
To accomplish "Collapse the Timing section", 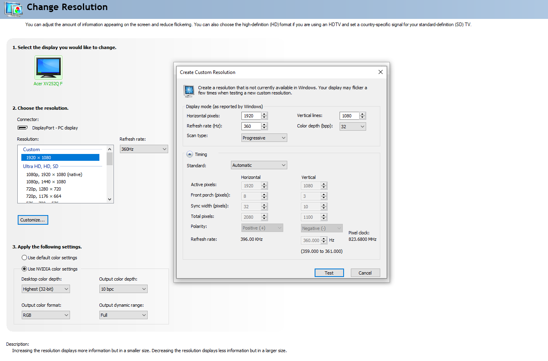I will (190, 154).
